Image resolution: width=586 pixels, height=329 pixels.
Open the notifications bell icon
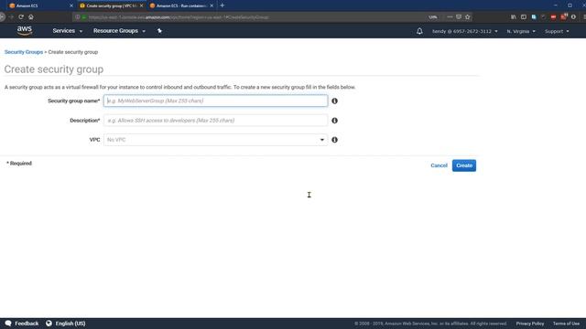click(x=419, y=31)
